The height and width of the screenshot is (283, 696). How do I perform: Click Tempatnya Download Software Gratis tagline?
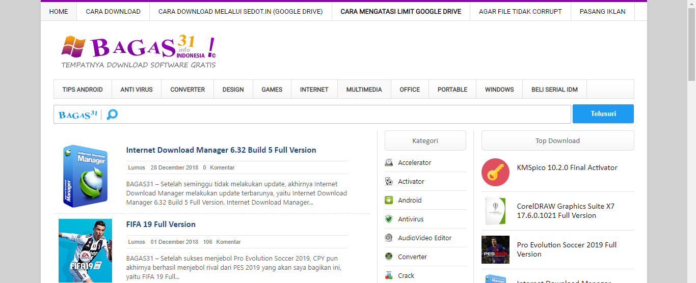coord(139,65)
